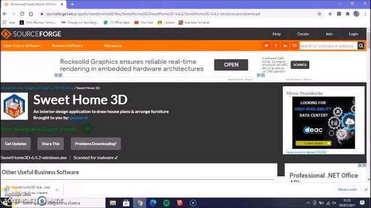Image resolution: width=371 pixels, height=208 pixels.
Task: Reload the SourceForge page
Action: tap(22, 14)
